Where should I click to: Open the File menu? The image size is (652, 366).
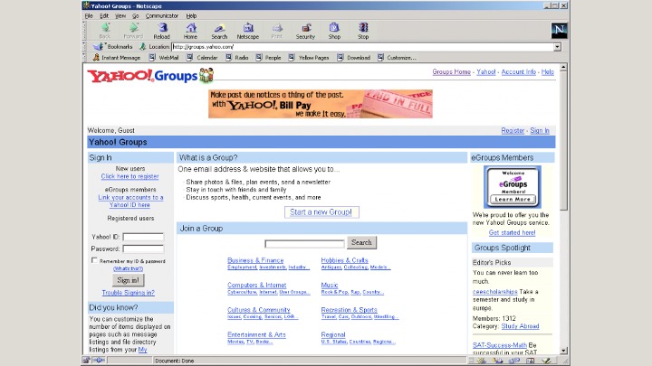pos(89,15)
